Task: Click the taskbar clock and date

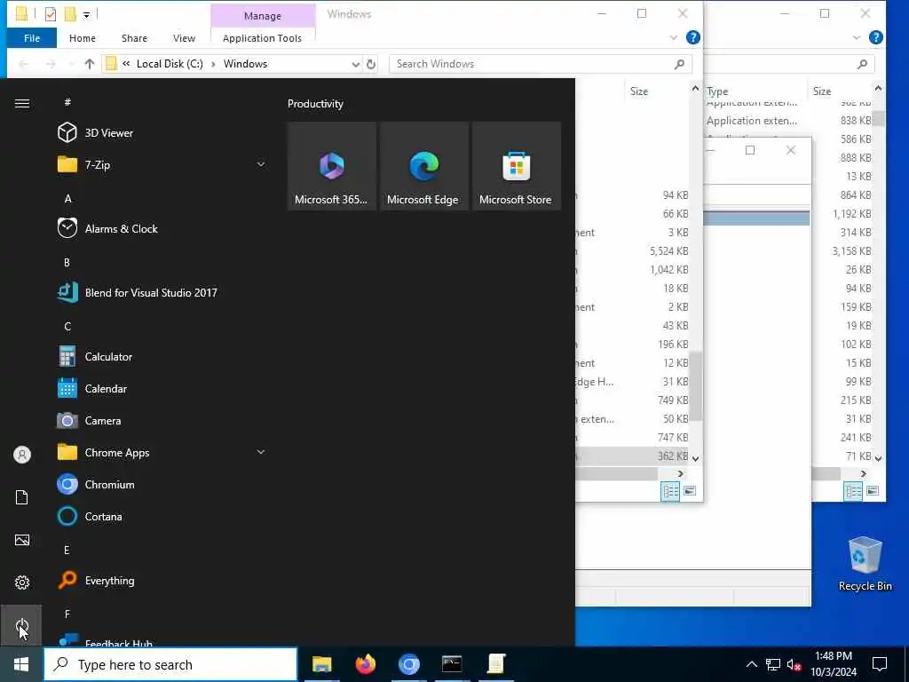Action: tap(834, 664)
